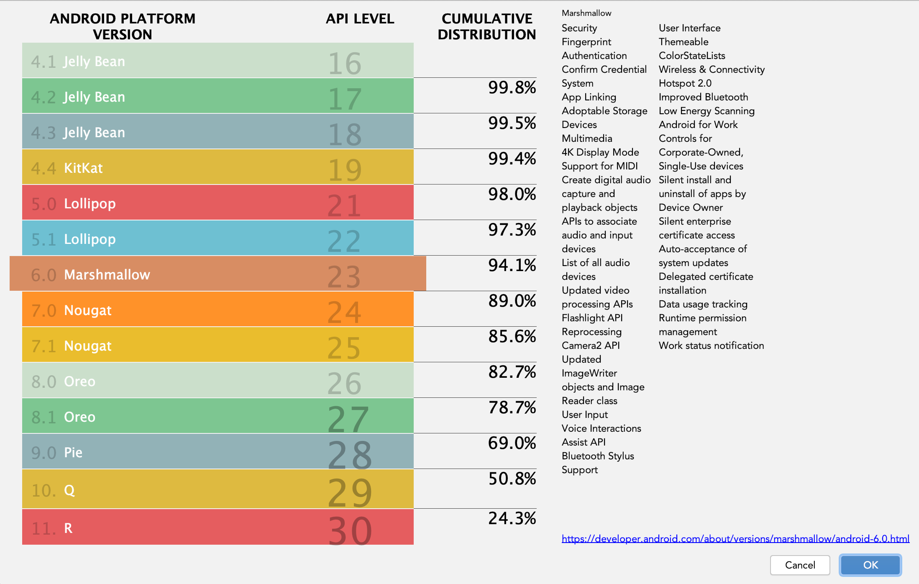Select the 4.2 Jelly Bean bar
Image resolution: width=919 pixels, height=584 pixels.
pos(218,96)
